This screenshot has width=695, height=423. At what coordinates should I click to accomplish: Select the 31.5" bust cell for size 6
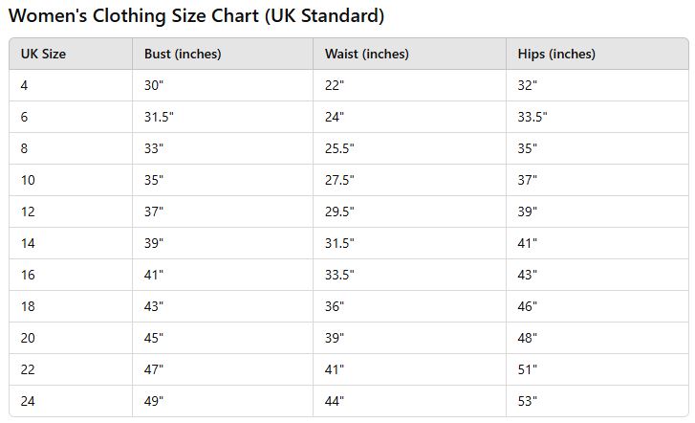tap(223, 117)
